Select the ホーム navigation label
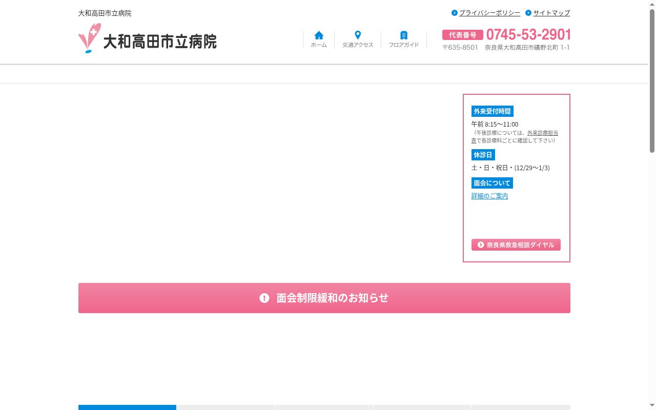 [319, 45]
